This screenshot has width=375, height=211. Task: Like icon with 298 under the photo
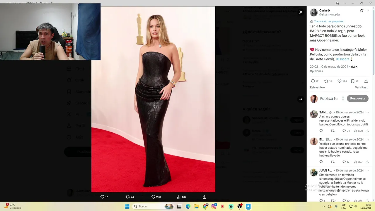click(x=153, y=197)
